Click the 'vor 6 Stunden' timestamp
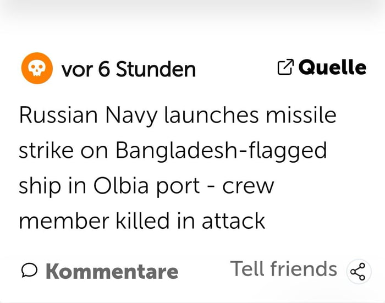This screenshot has height=303, width=385. coord(128,70)
